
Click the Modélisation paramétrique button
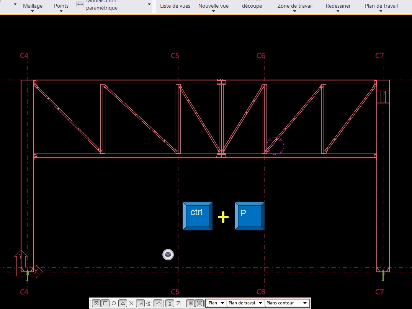(x=97, y=5)
